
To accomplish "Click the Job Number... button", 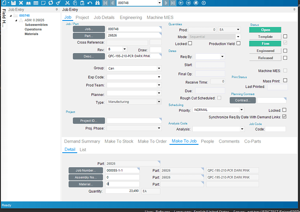I will [86, 171].
